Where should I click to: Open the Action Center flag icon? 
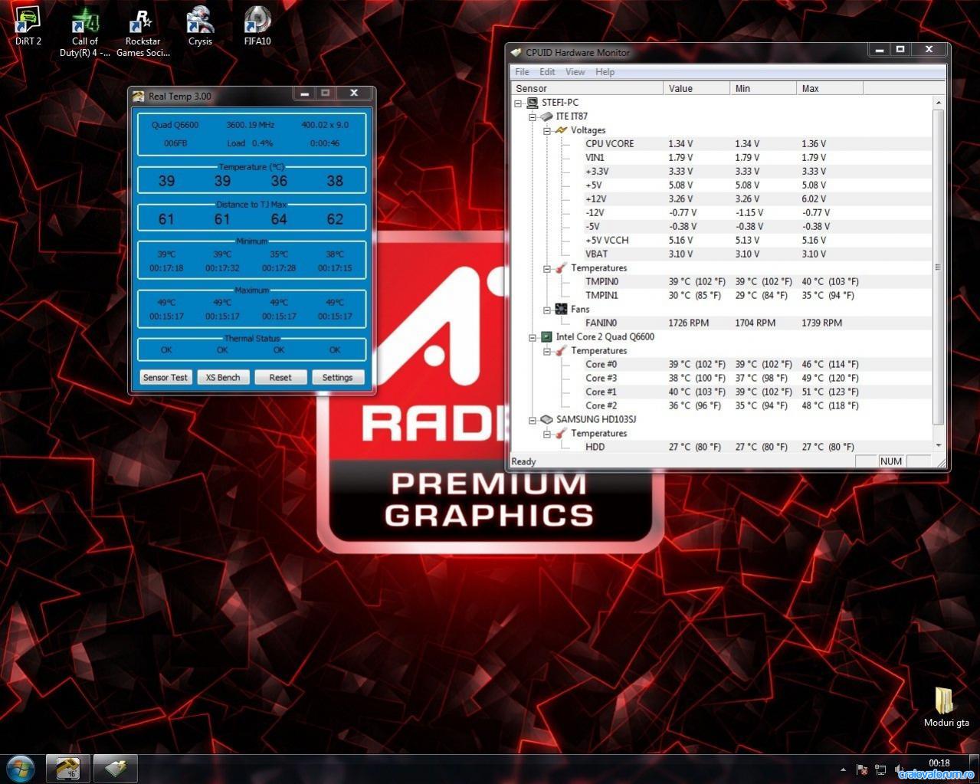pyautogui.click(x=861, y=769)
